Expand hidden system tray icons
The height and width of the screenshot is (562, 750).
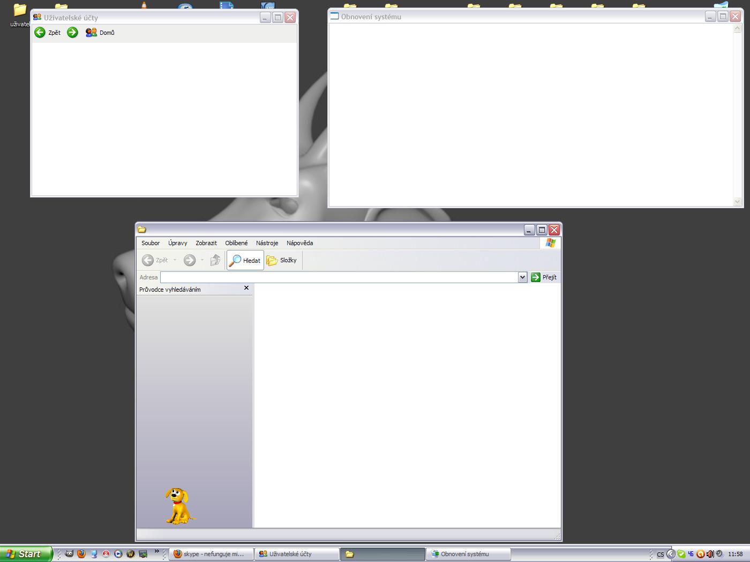671,554
